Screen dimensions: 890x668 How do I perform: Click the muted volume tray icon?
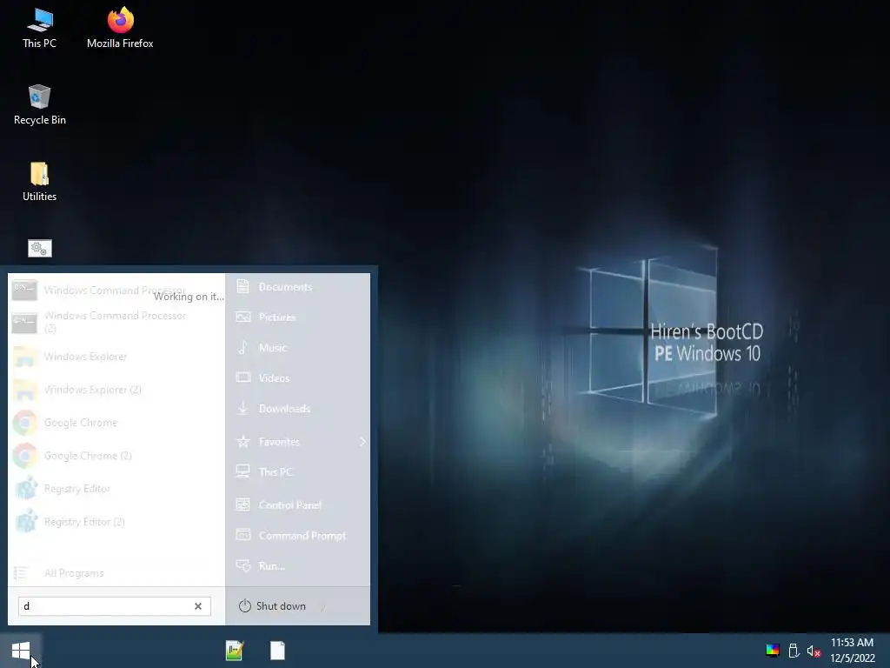(814, 651)
